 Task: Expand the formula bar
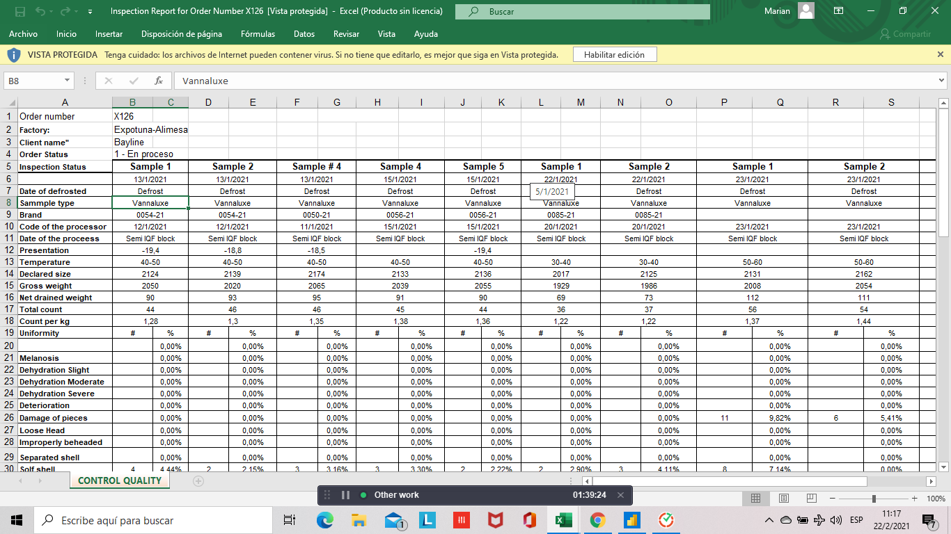pos(941,81)
